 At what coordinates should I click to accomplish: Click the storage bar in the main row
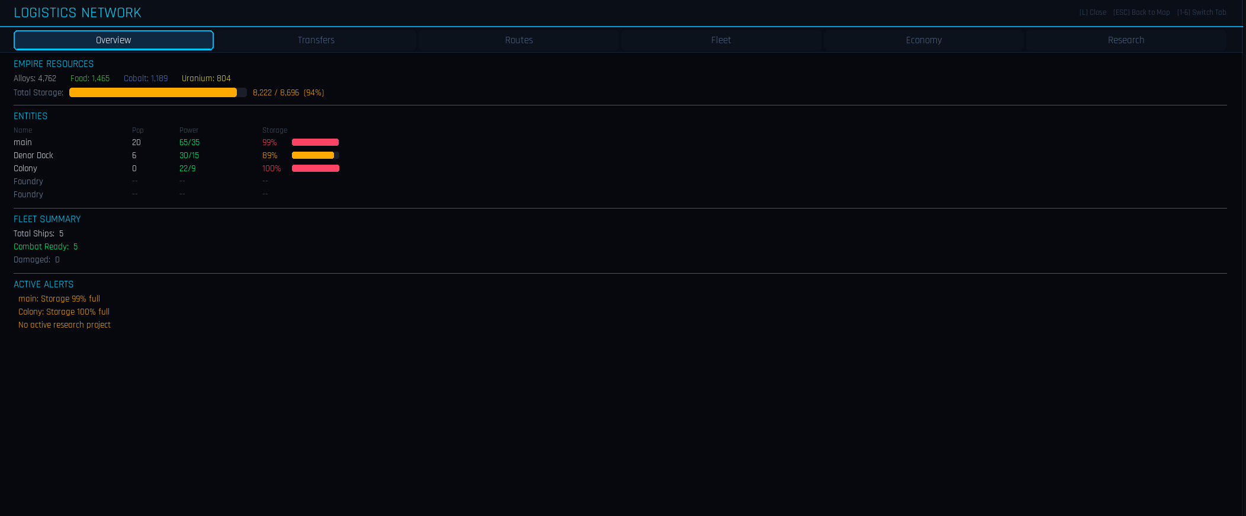316,142
